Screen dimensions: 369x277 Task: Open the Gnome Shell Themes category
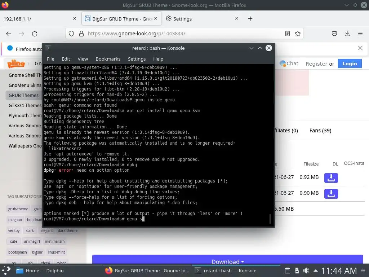tap(25, 75)
